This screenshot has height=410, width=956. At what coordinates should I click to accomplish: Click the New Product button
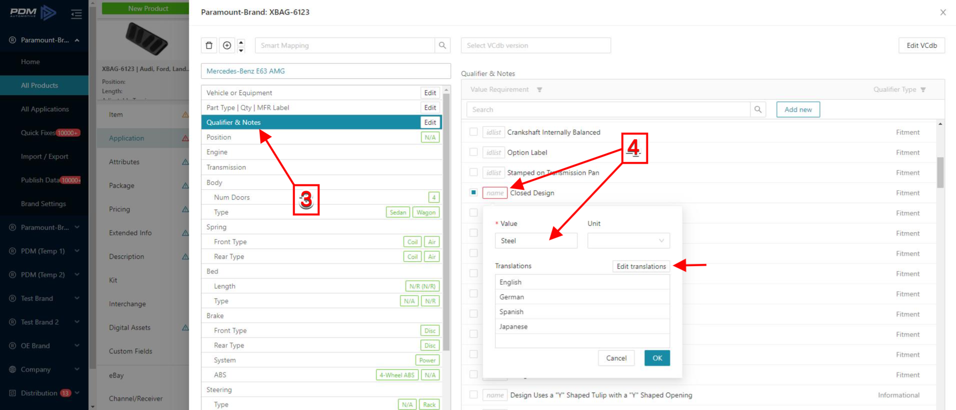pyautogui.click(x=146, y=8)
